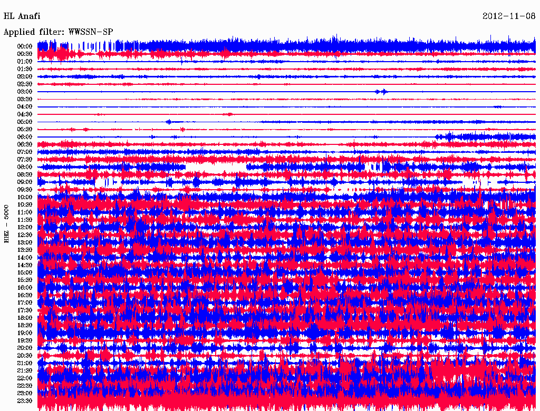The height and width of the screenshot is (411, 540).
Task: Select the 16:30 time label
Action: tap(24, 296)
